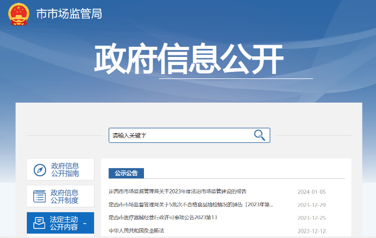376x238 pixels.
Task: Switch to the 公示公告 tab
Action: pyautogui.click(x=126, y=173)
